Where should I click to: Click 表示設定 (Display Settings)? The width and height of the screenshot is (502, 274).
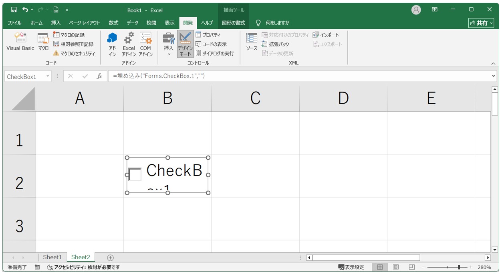click(x=351, y=267)
